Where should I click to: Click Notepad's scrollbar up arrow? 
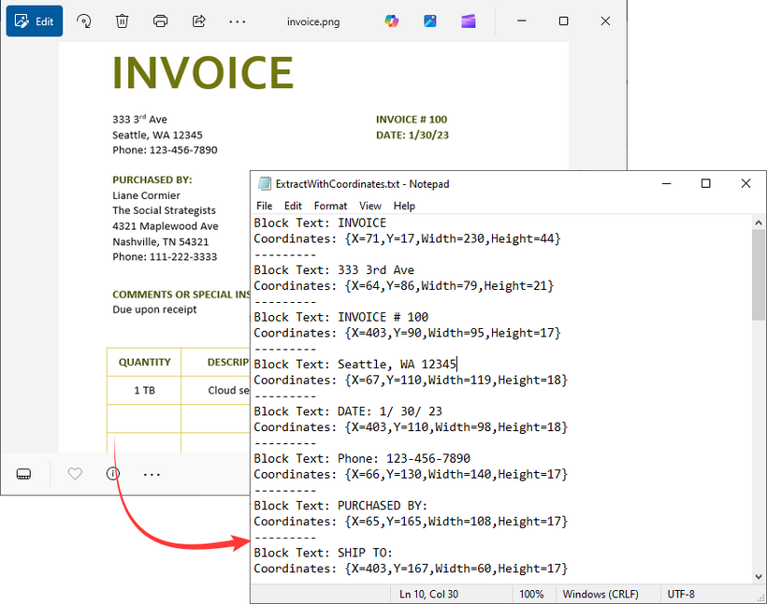(759, 223)
